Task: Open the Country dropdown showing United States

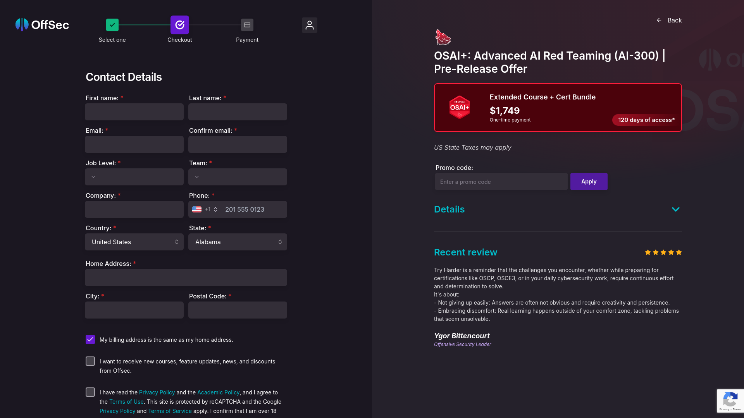Action: coord(134,242)
